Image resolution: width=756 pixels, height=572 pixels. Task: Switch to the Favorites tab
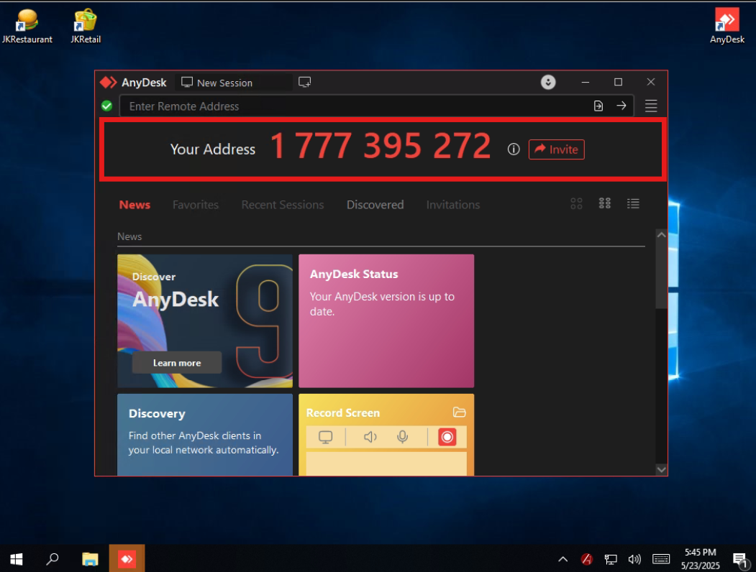[195, 205]
